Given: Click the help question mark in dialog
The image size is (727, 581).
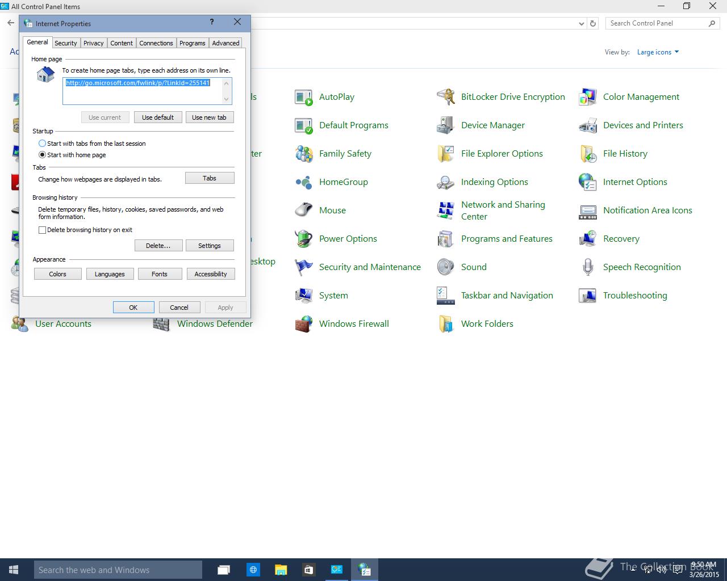Looking at the screenshot, I should click(212, 22).
